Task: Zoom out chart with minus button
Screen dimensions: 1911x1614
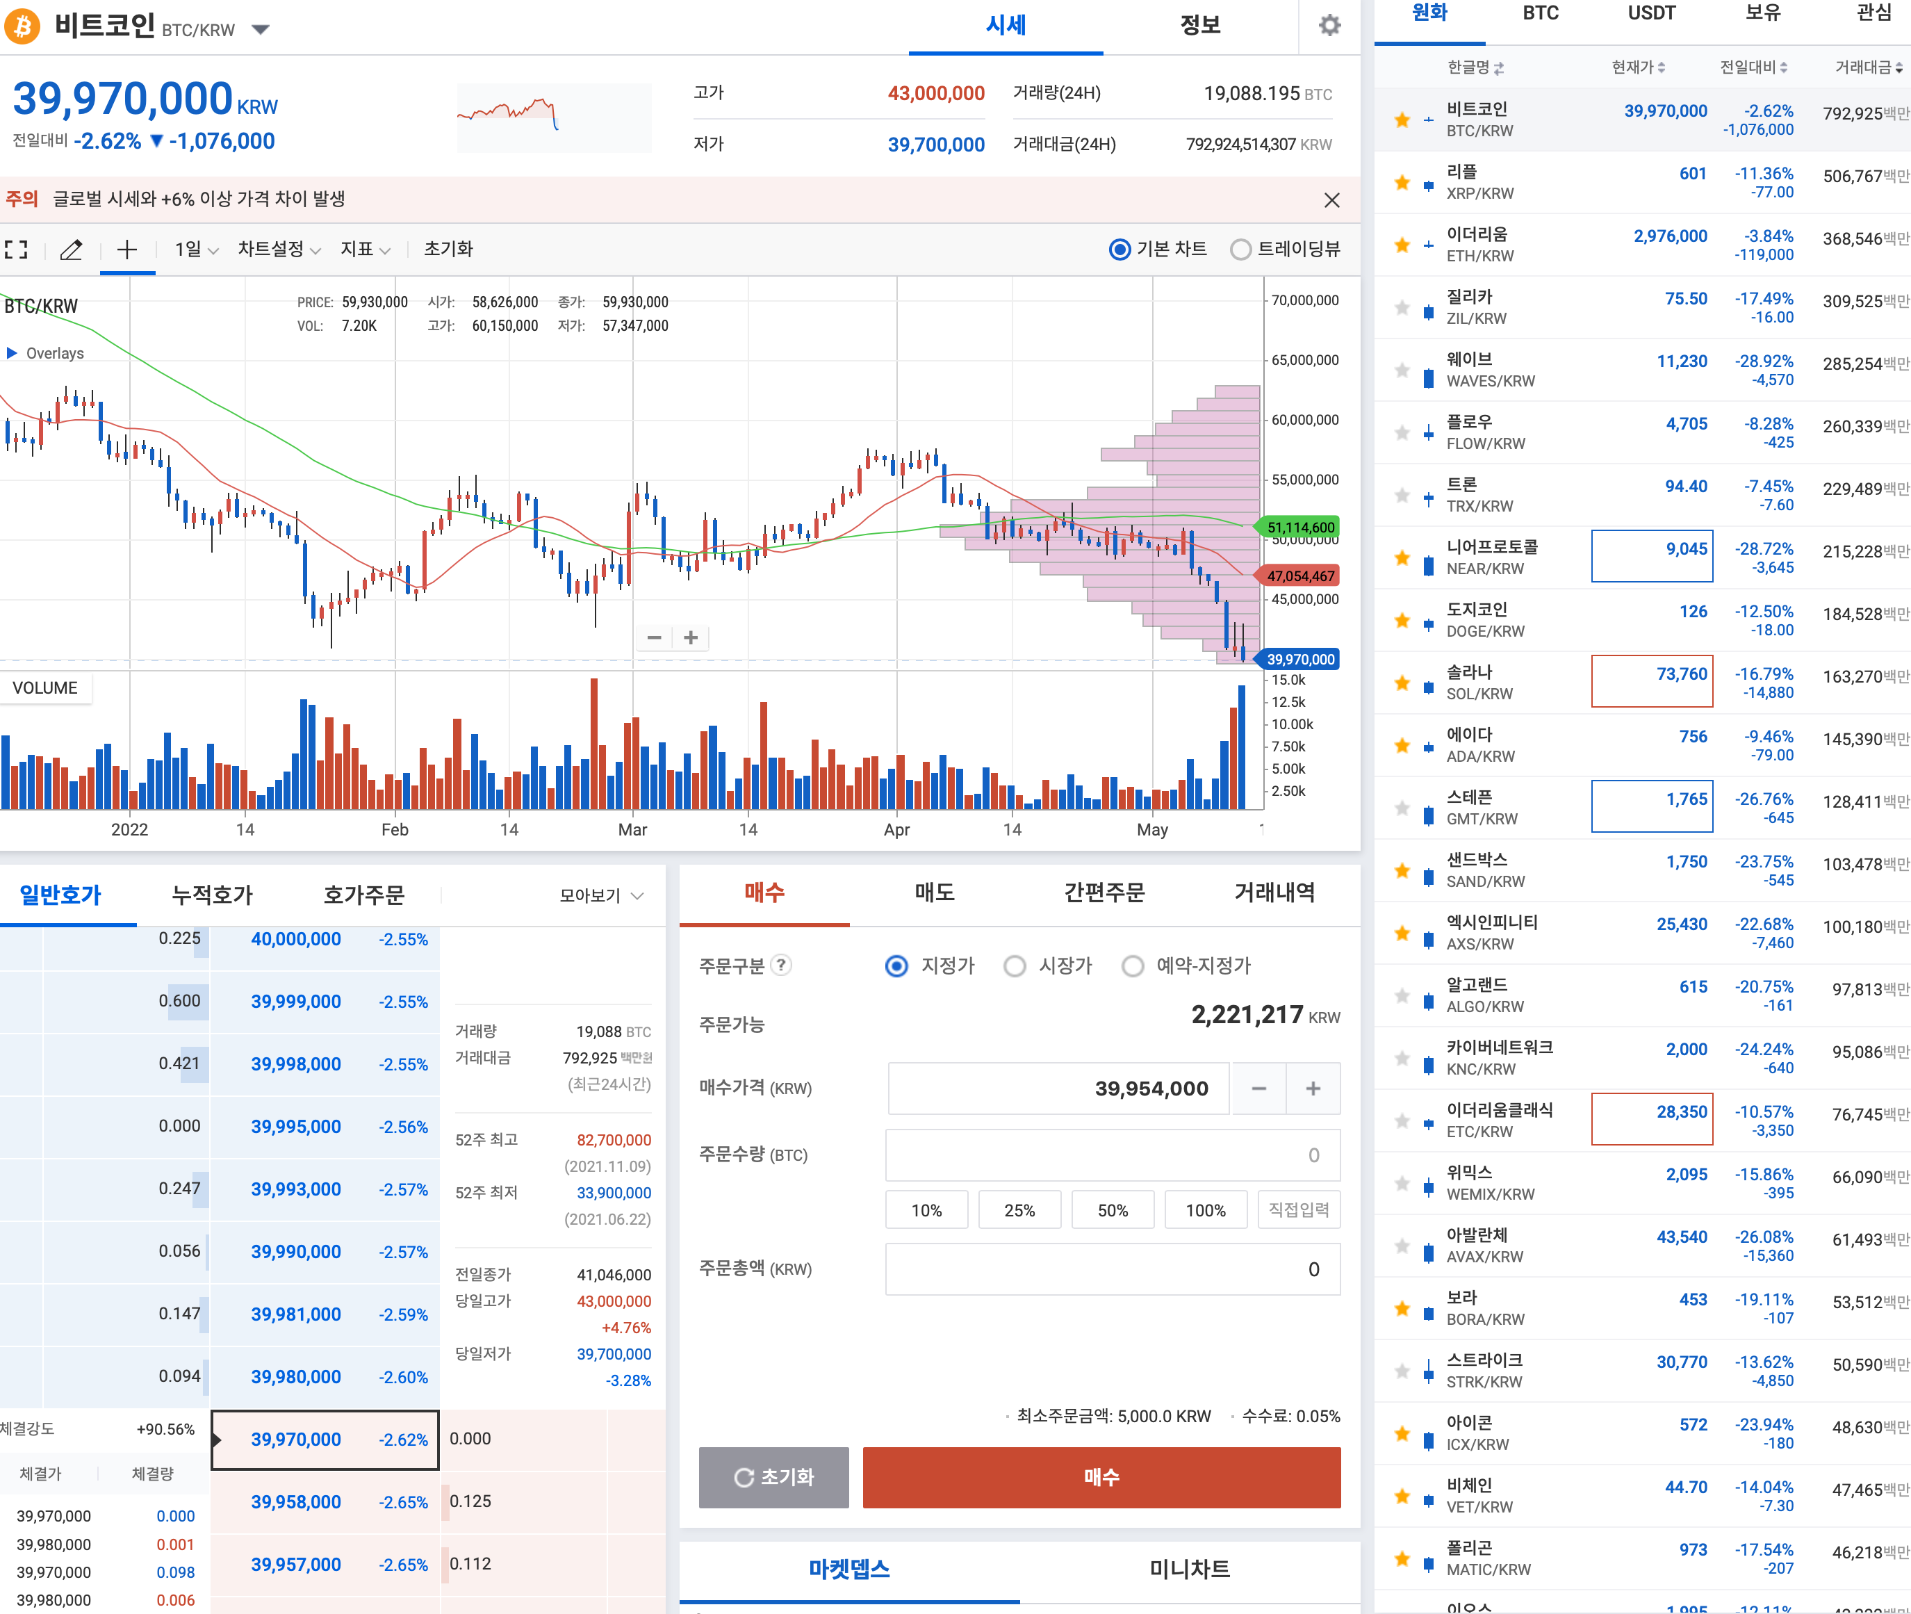Action: coord(654,637)
